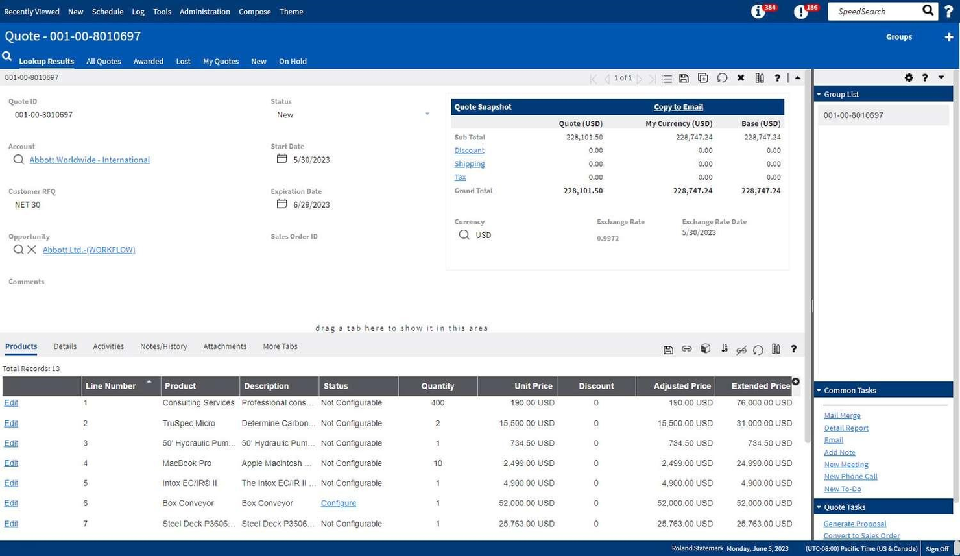Delete the quote using the X icon

click(741, 78)
